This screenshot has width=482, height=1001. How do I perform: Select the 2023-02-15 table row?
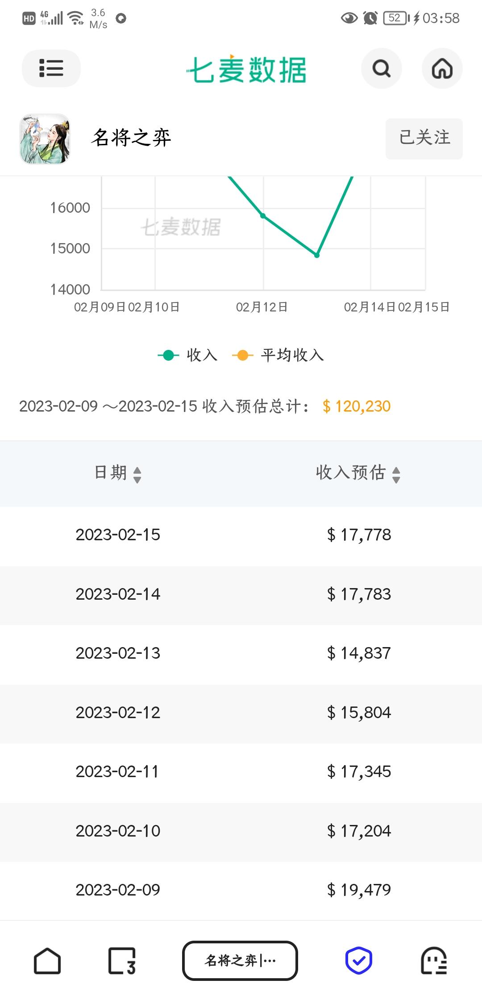point(241,535)
